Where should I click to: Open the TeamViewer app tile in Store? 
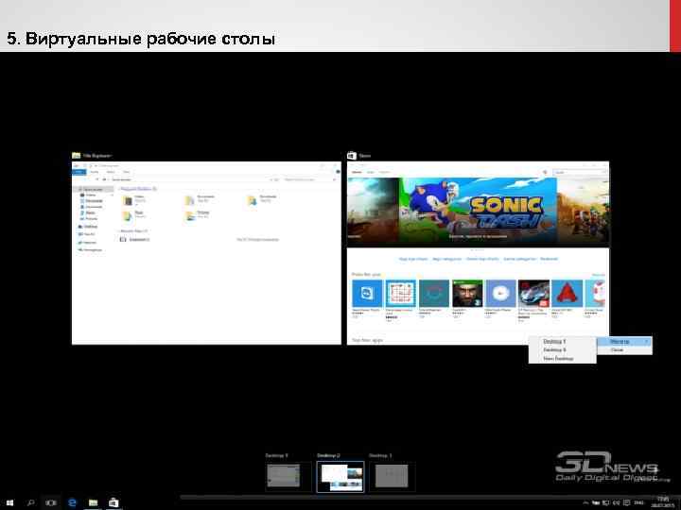[367, 293]
